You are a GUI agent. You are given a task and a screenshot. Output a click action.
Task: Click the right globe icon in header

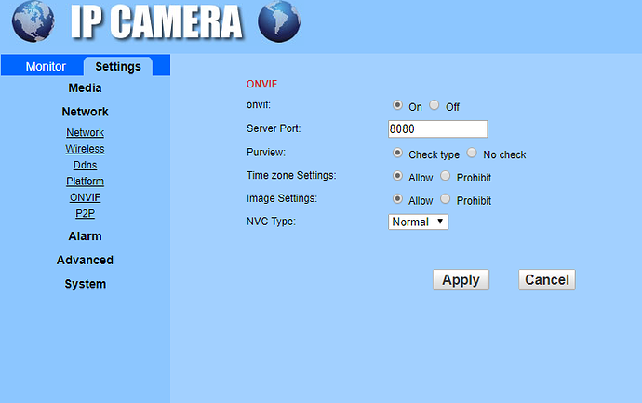point(278,22)
